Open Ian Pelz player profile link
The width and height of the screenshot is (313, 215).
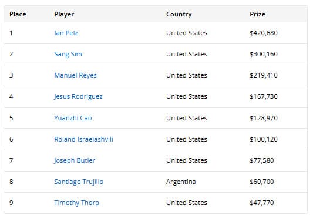pos(66,33)
